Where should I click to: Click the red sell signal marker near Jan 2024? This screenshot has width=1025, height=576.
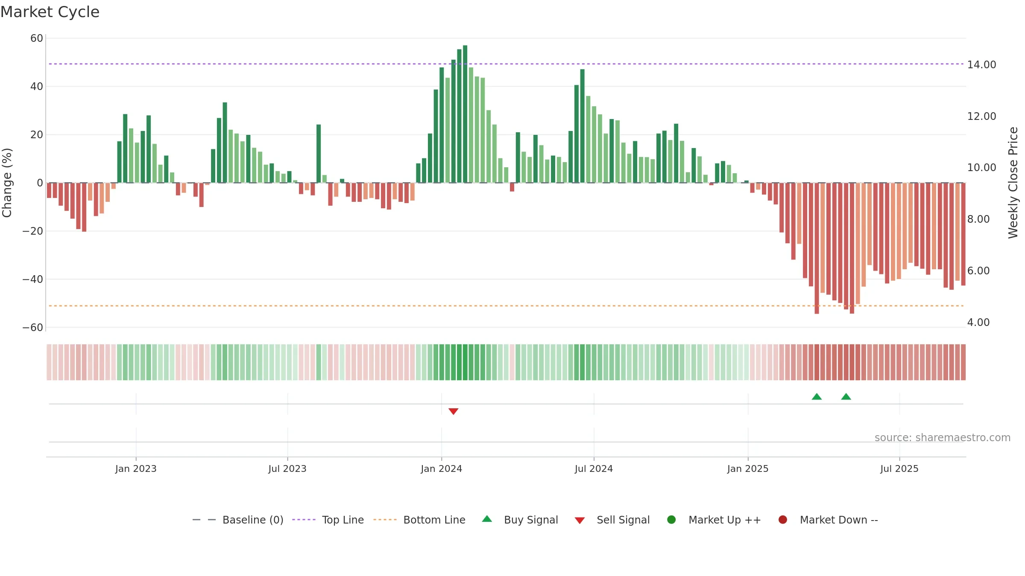[x=454, y=411]
